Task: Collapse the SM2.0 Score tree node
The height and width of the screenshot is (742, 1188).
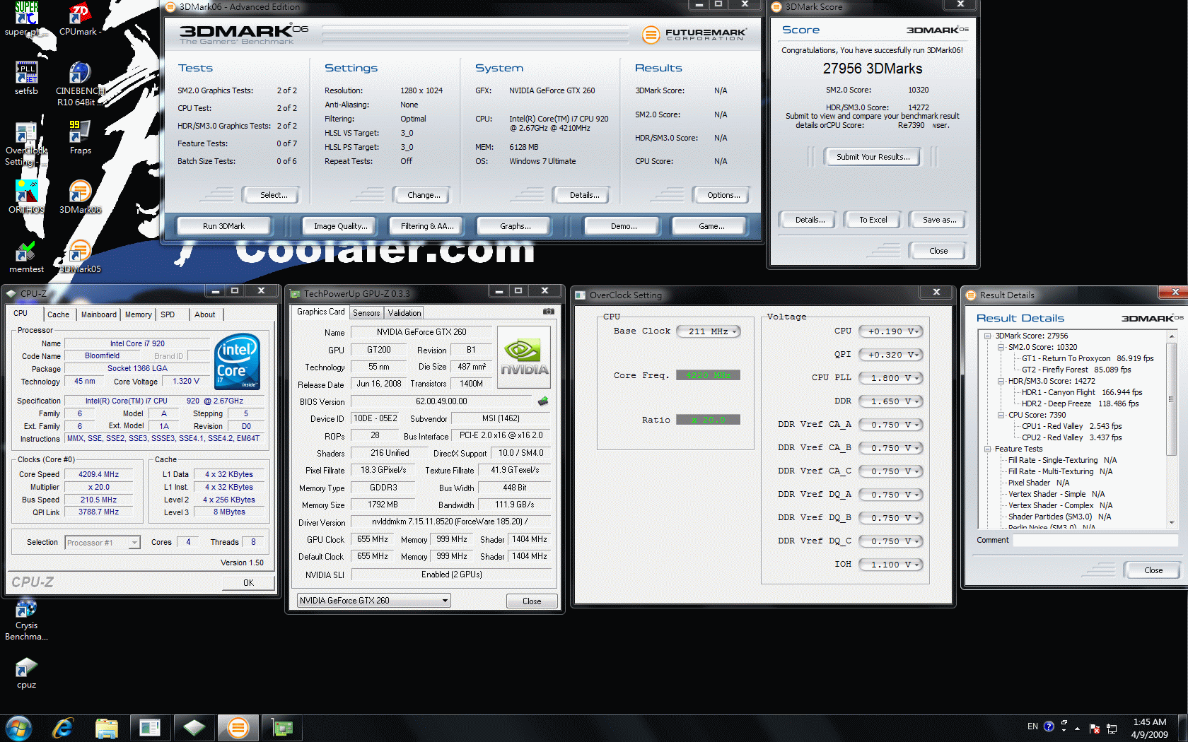Action: coord(1001,347)
